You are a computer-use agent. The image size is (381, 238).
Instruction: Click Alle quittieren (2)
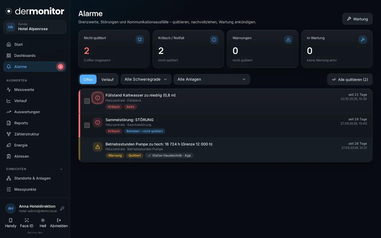[x=350, y=79]
